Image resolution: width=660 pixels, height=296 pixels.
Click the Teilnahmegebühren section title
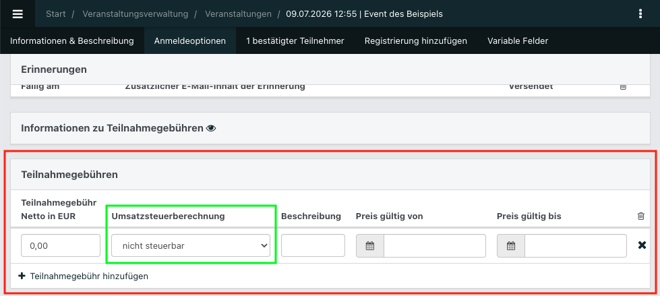pyautogui.click(x=69, y=175)
